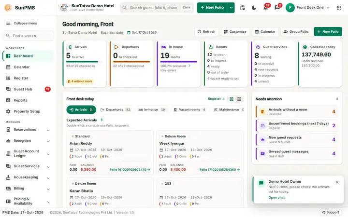Collapse the sidebar menu

click(x=22, y=23)
